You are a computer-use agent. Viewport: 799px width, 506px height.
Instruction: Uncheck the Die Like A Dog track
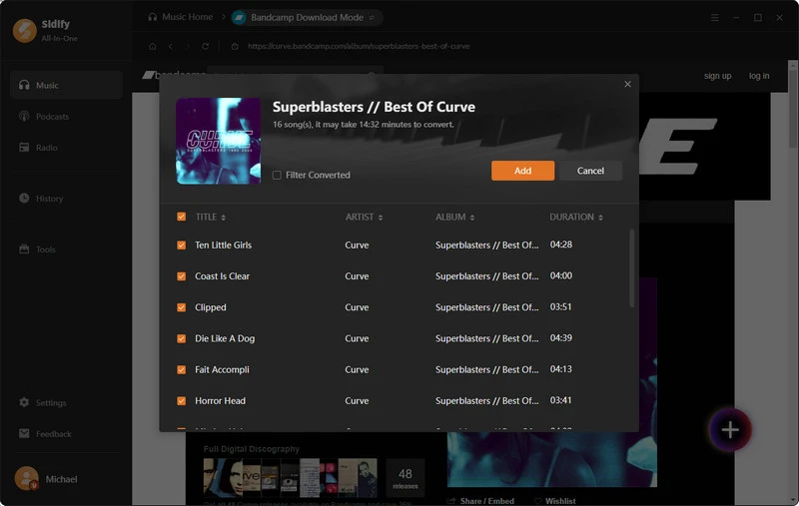pos(182,338)
